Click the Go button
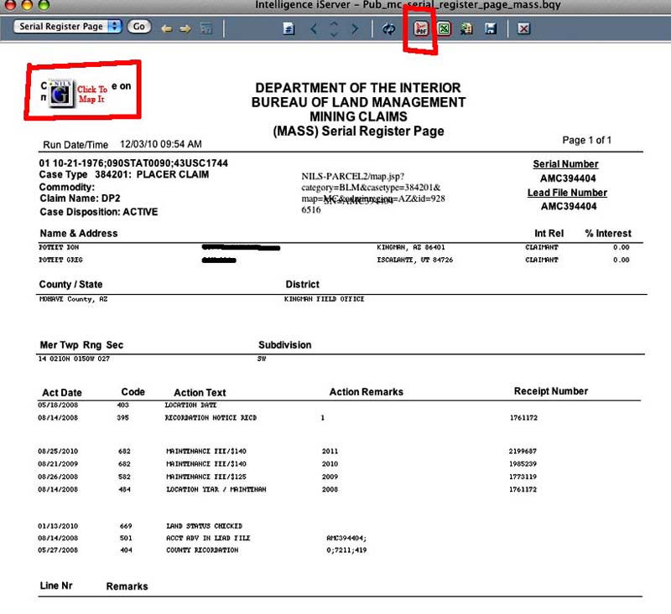The image size is (671, 614). point(139,27)
